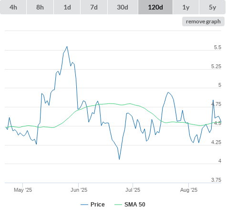This screenshot has height=217, width=226.
Task: Select the highlighted 120d tab
Action: (155, 7)
